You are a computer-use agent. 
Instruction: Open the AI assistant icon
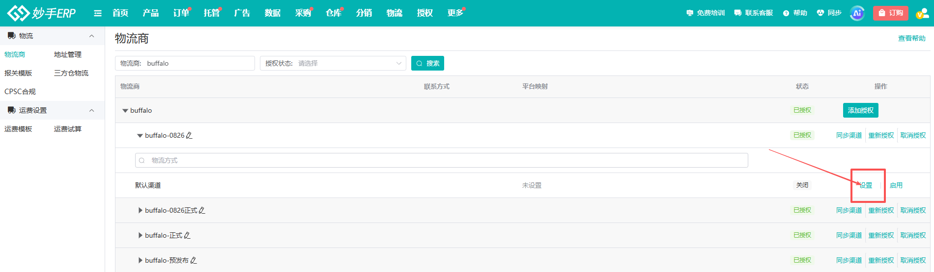pos(857,13)
